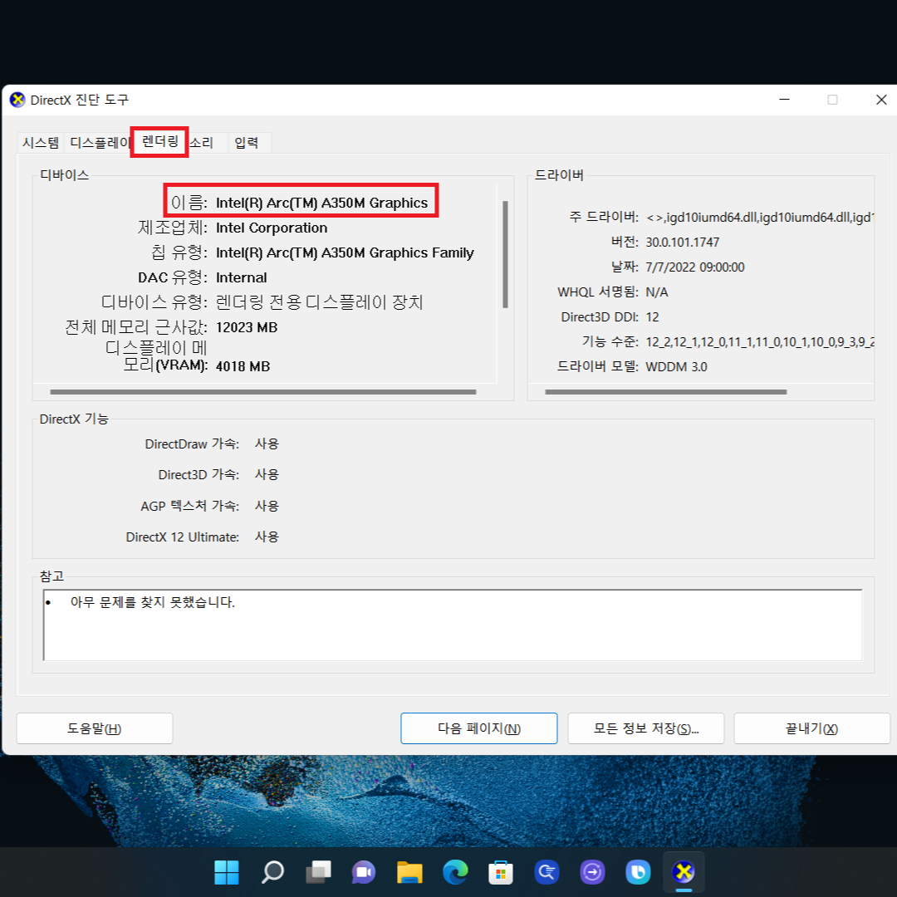Close the DirectX diagnostic window
This screenshot has height=897, width=897.
pyautogui.click(x=881, y=100)
